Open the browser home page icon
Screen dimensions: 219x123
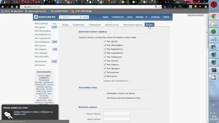[x=17, y=7]
